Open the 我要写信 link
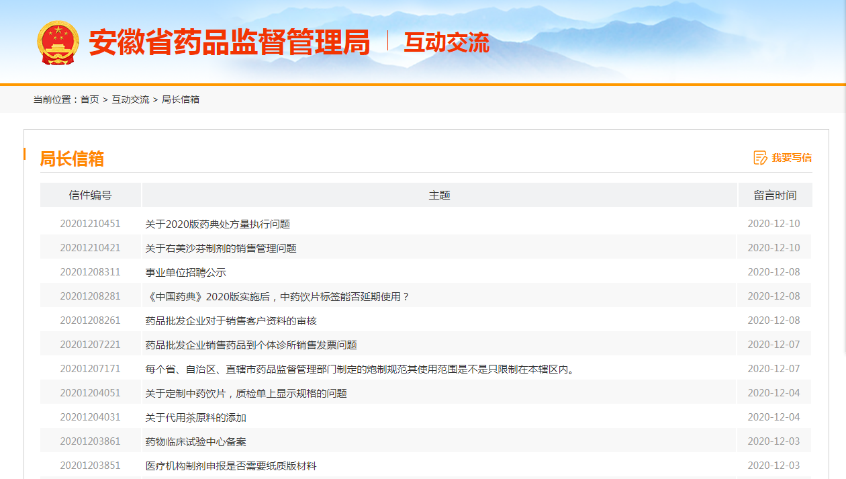This screenshot has width=846, height=479. tap(791, 158)
